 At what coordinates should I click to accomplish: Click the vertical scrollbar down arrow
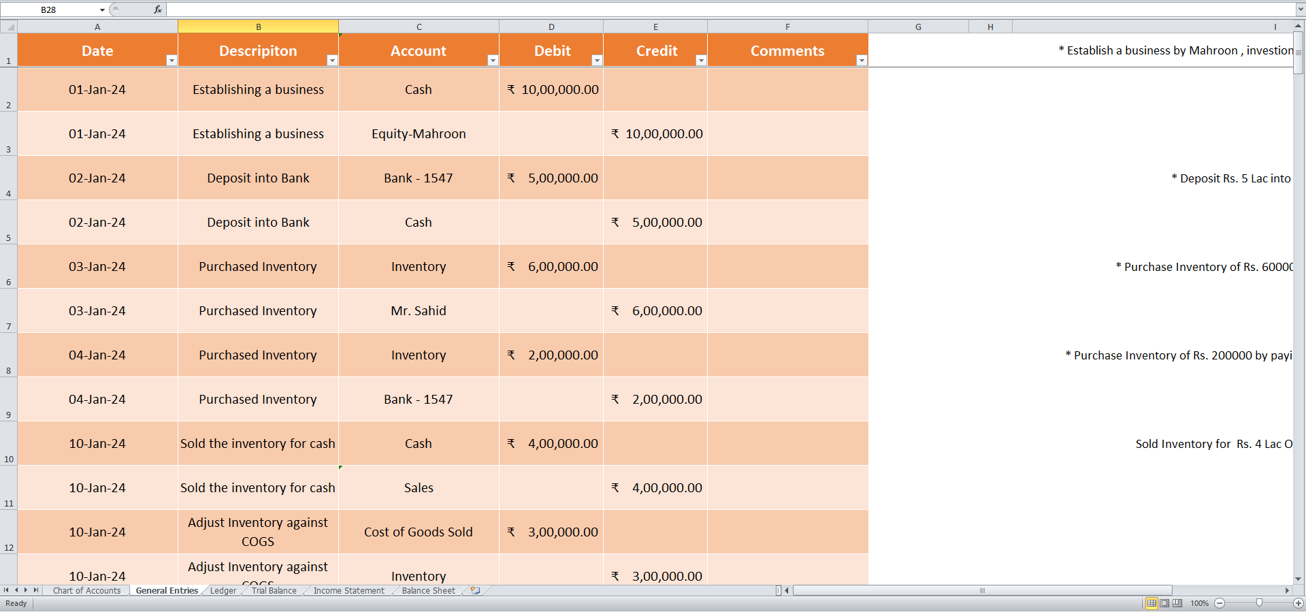coord(1299,579)
